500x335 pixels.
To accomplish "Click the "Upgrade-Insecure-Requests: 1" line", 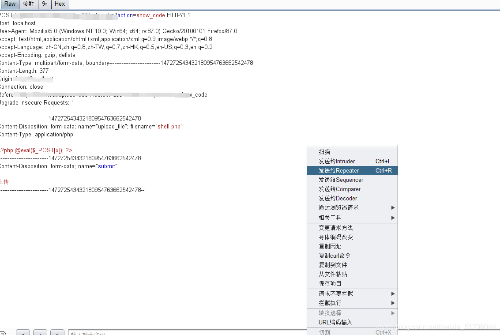I will coord(37,103).
